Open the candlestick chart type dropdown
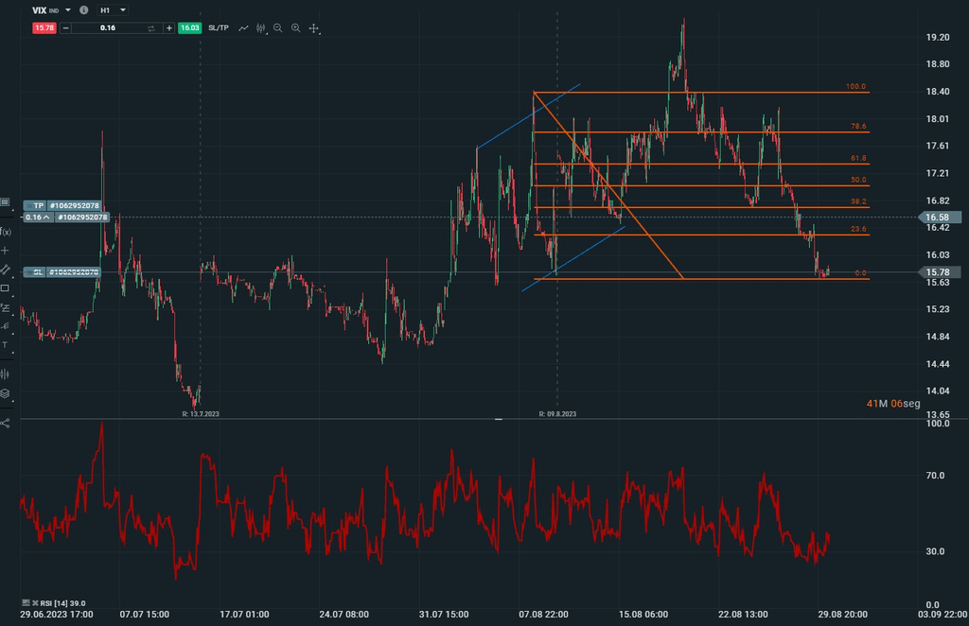Screen dimensions: 969x626 261,28
